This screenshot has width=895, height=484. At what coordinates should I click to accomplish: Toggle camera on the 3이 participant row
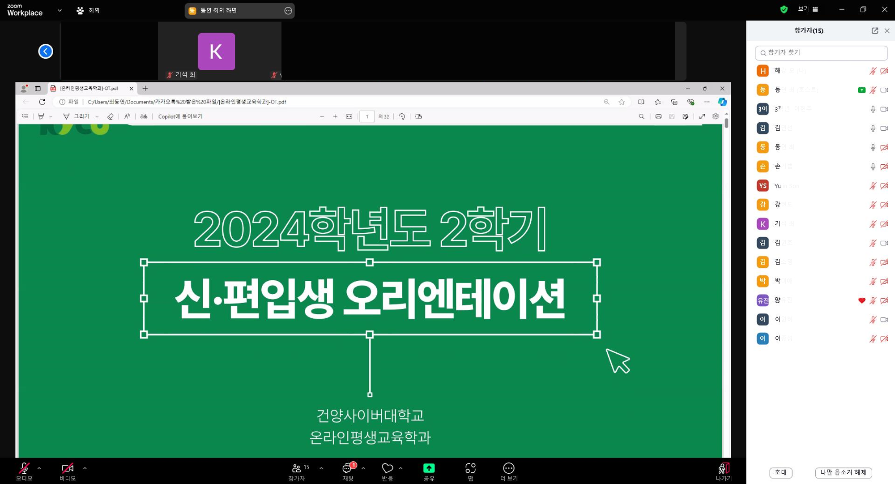(x=884, y=109)
